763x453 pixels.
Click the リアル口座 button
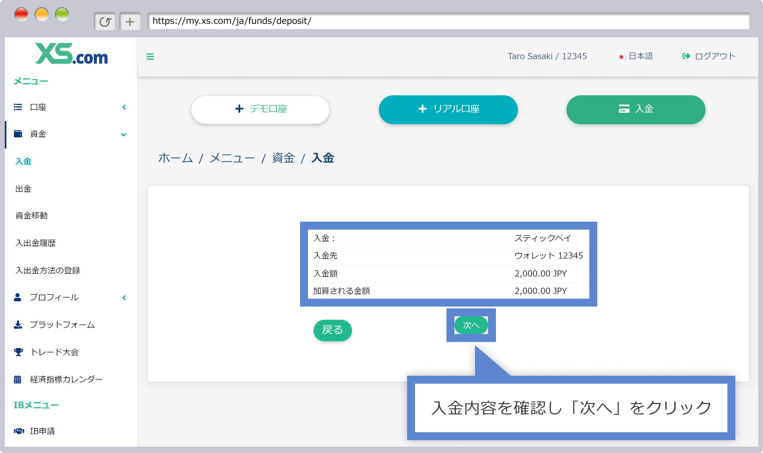pyautogui.click(x=448, y=109)
